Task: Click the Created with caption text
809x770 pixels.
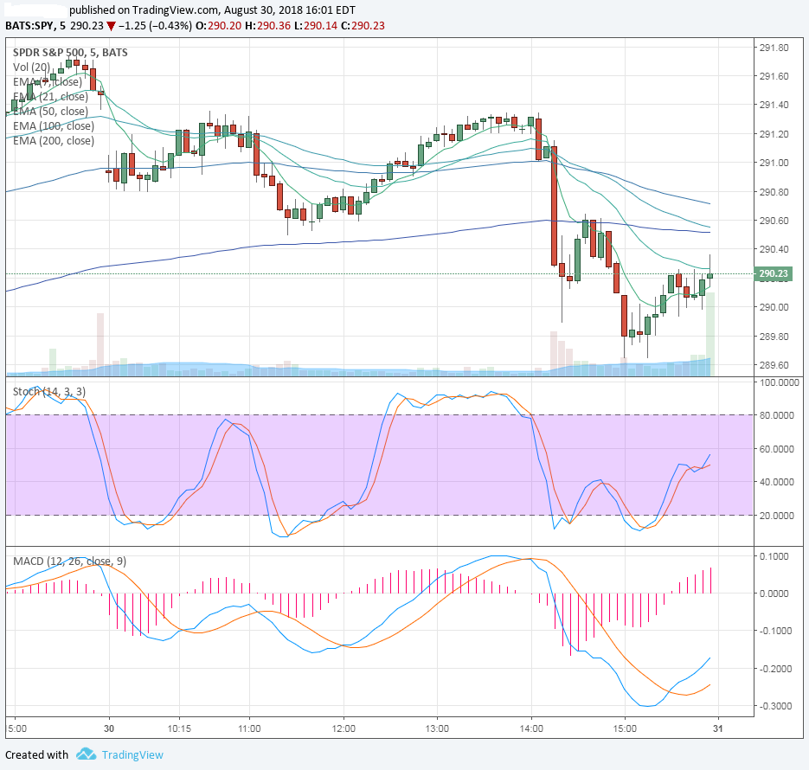Action: 36,755
